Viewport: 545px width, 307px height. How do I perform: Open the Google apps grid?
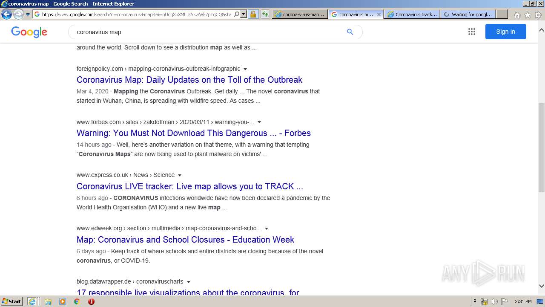click(471, 32)
